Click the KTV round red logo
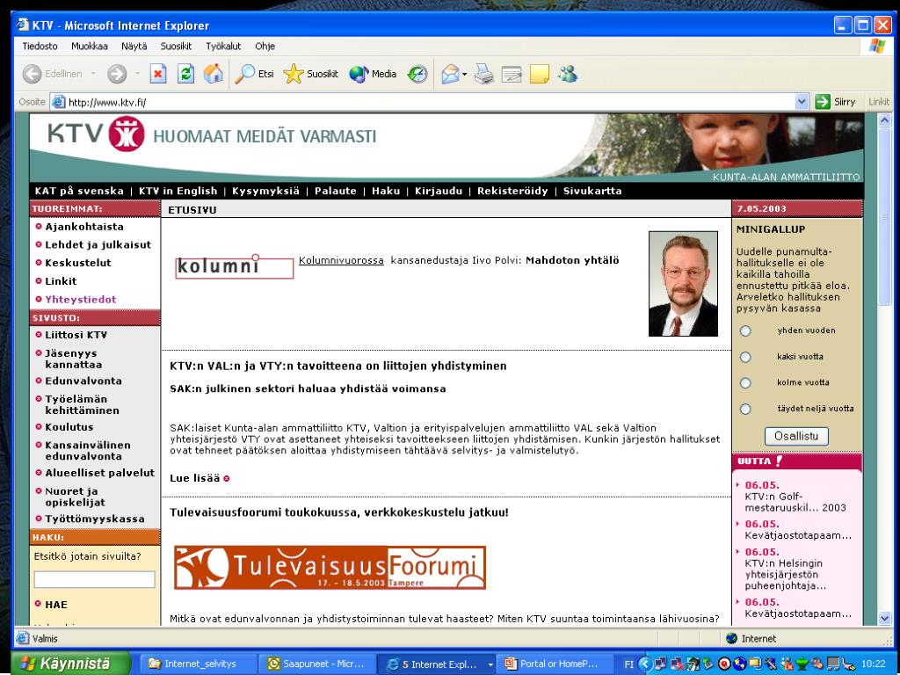 tap(127, 134)
